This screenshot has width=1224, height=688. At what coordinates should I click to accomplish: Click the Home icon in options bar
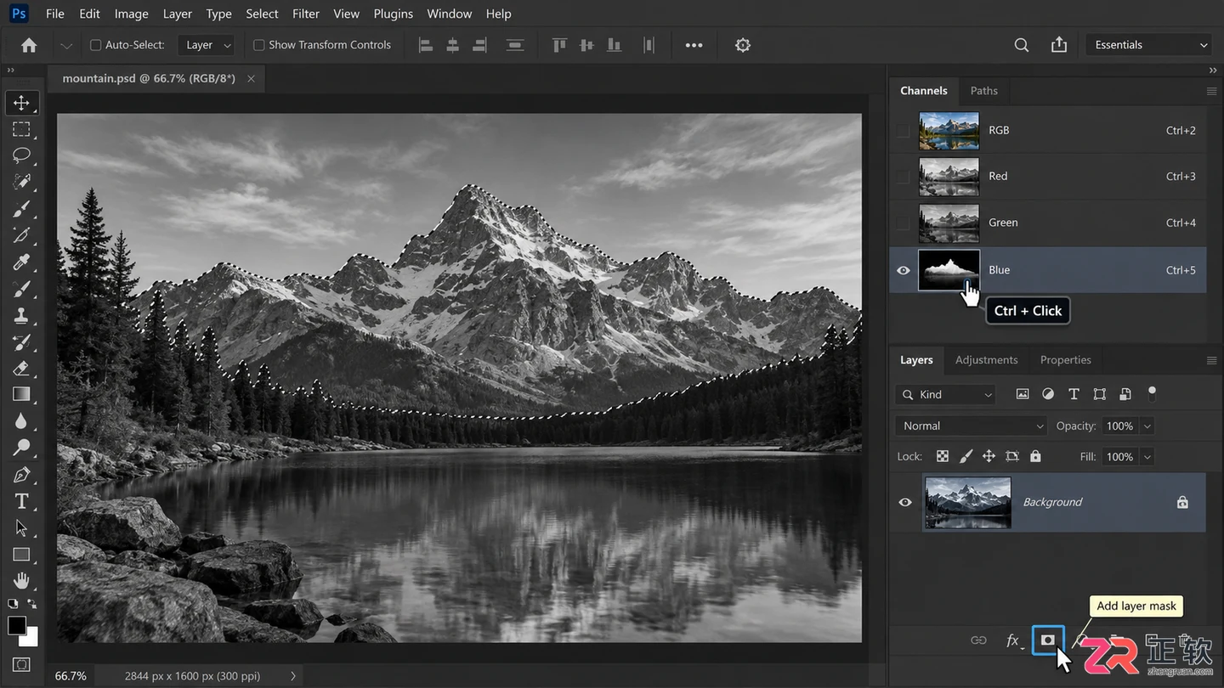29,45
